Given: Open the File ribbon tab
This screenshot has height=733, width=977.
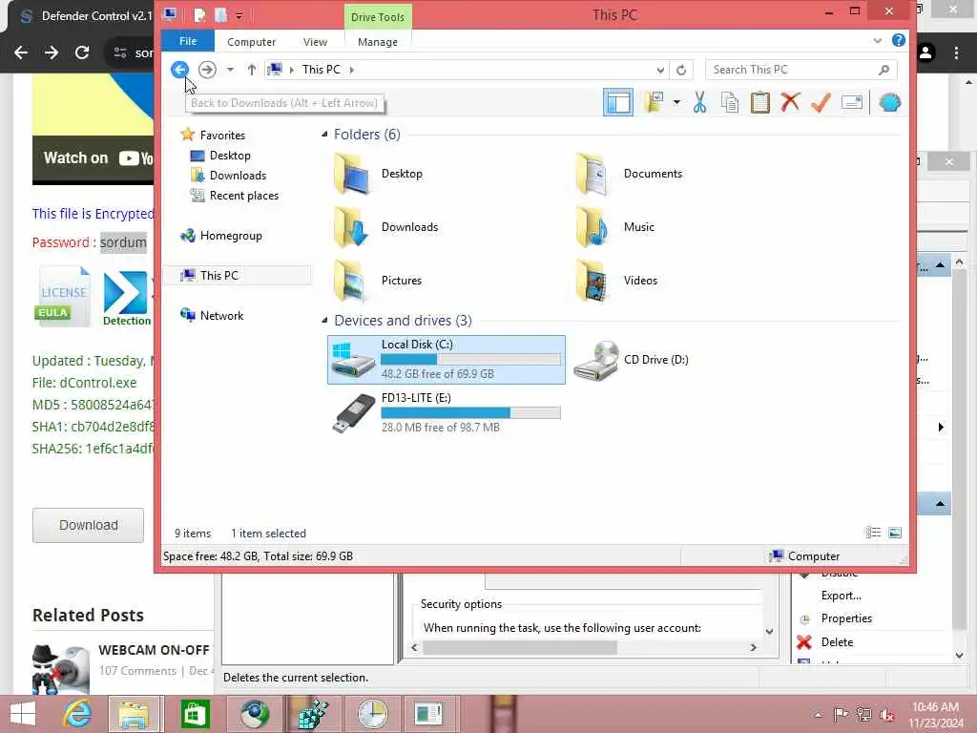Looking at the screenshot, I should pyautogui.click(x=188, y=41).
